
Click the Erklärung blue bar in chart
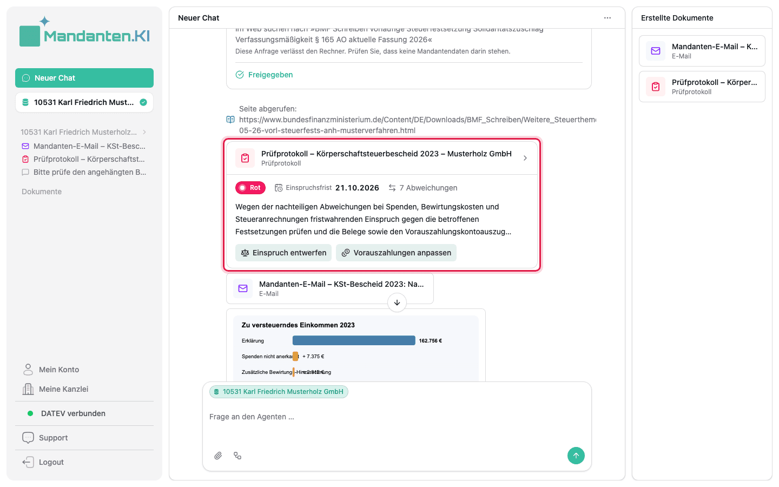(x=354, y=340)
